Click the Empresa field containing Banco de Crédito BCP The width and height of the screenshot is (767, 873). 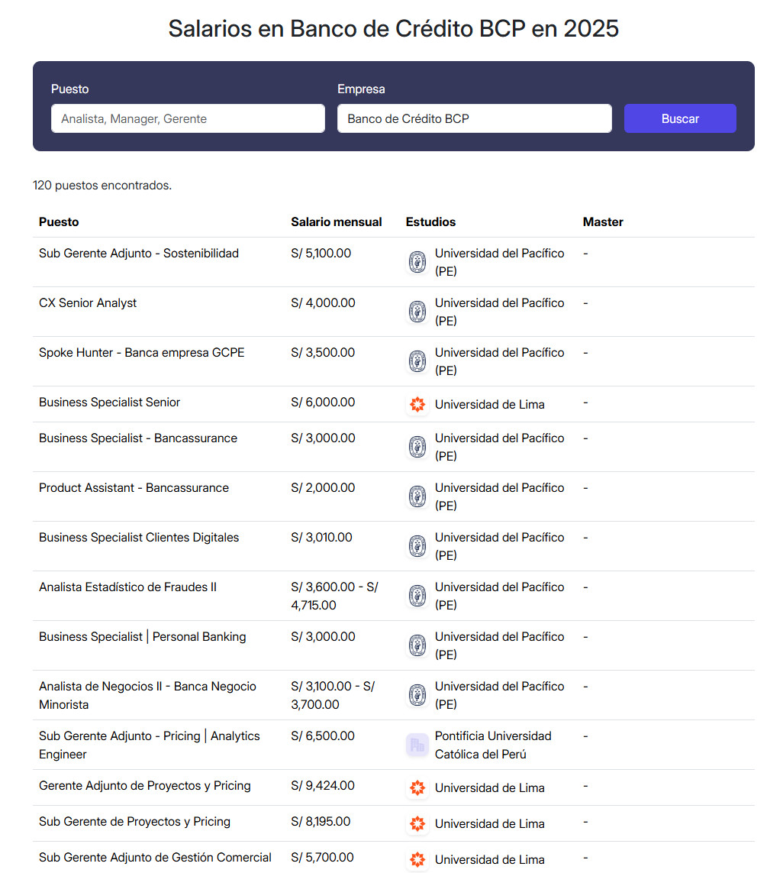click(475, 118)
